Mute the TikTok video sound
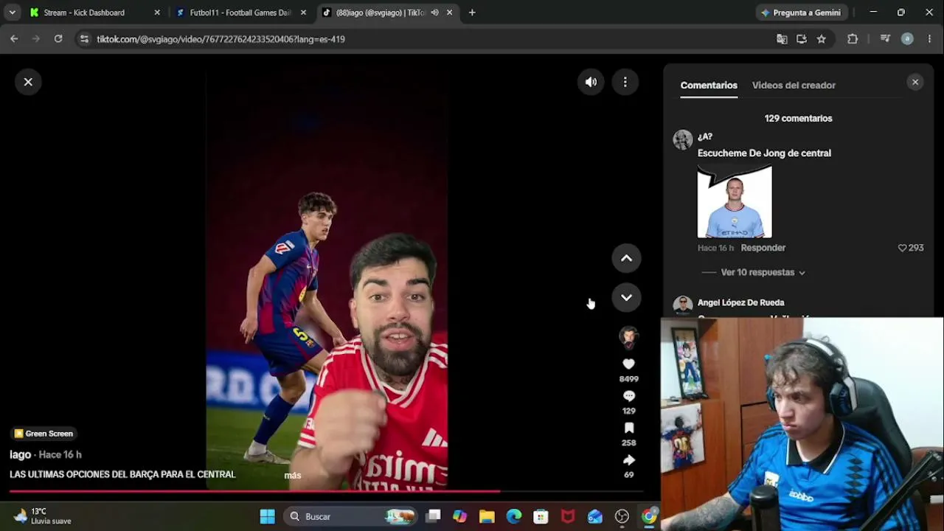Viewport: 944px width, 531px height. (591, 82)
